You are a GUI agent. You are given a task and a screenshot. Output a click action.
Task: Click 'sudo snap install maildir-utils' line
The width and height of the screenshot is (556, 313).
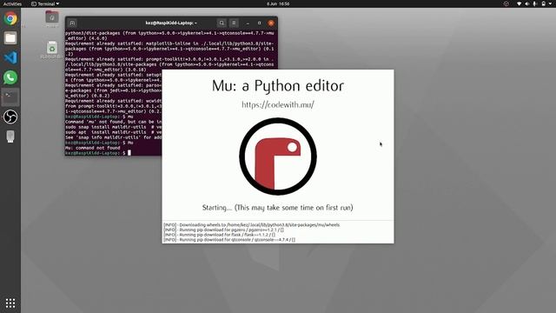coord(114,127)
